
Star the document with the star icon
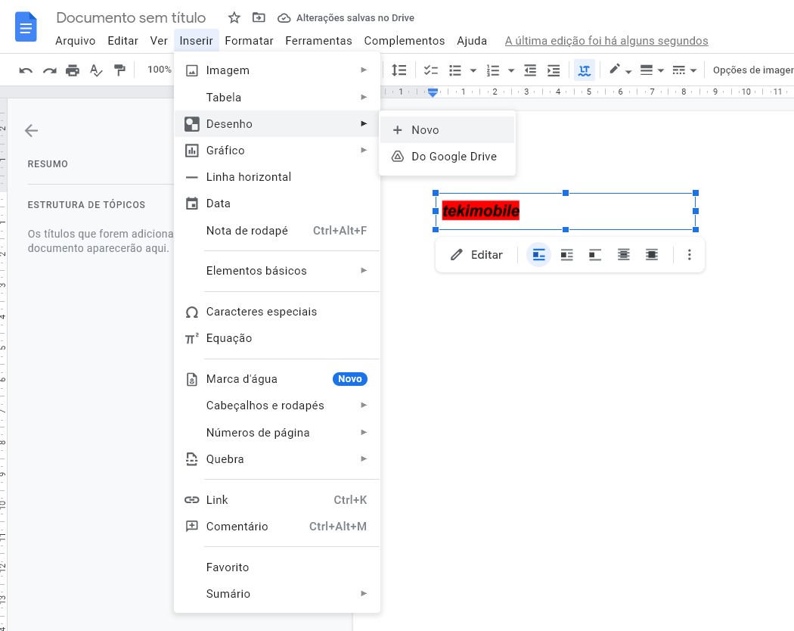click(x=234, y=17)
